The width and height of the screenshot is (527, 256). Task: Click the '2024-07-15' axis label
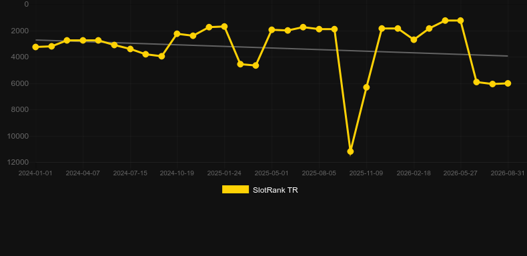click(x=130, y=173)
